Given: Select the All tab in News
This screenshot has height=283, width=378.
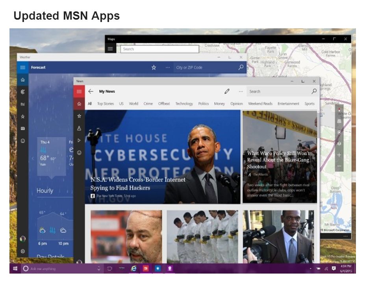Looking at the screenshot, I should [x=90, y=104].
